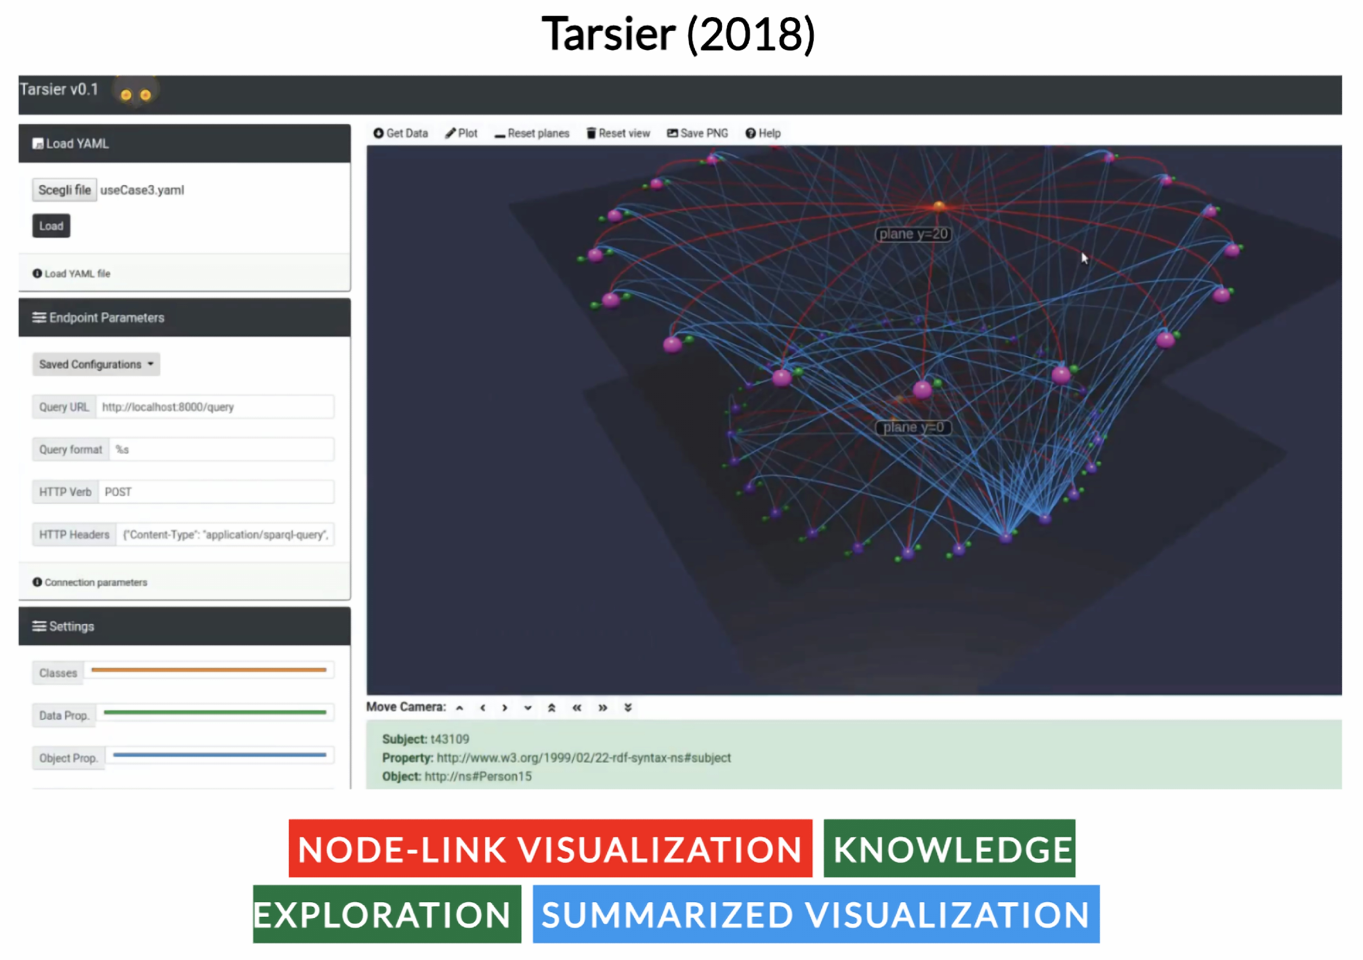The width and height of the screenshot is (1363, 960).
Task: Move camera down with single chevron
Action: coord(528,707)
